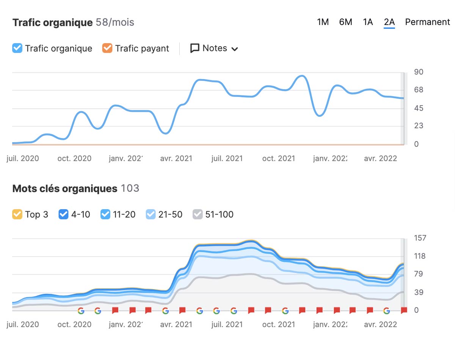Image resolution: width=455 pixels, height=342 pixels.
Task: Click the first red note flag near janv. 2021
Action: pyautogui.click(x=115, y=311)
